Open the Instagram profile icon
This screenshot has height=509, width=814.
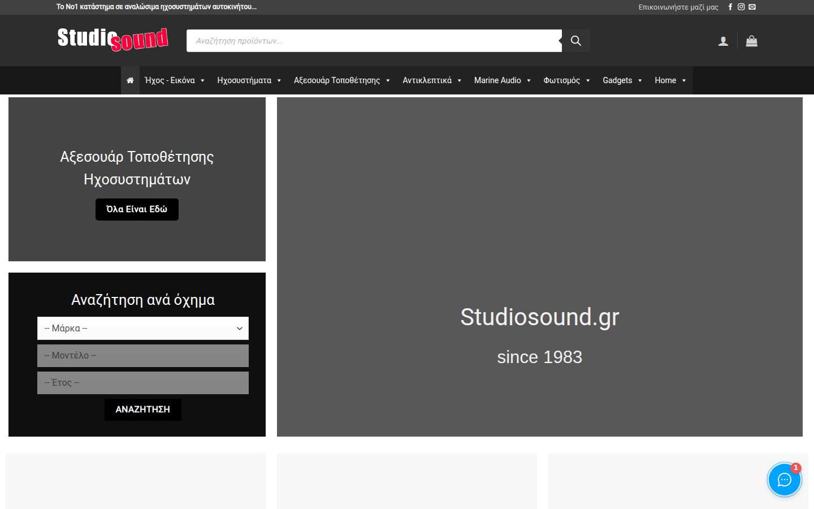point(741,7)
